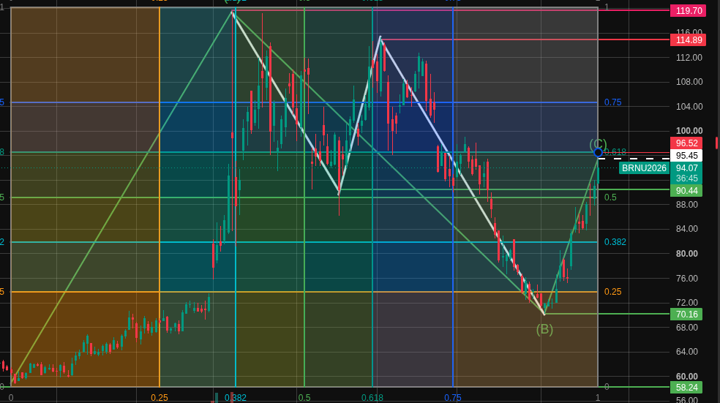Select the green 70.16 price label
This screenshot has height=403, width=720.
tap(686, 315)
